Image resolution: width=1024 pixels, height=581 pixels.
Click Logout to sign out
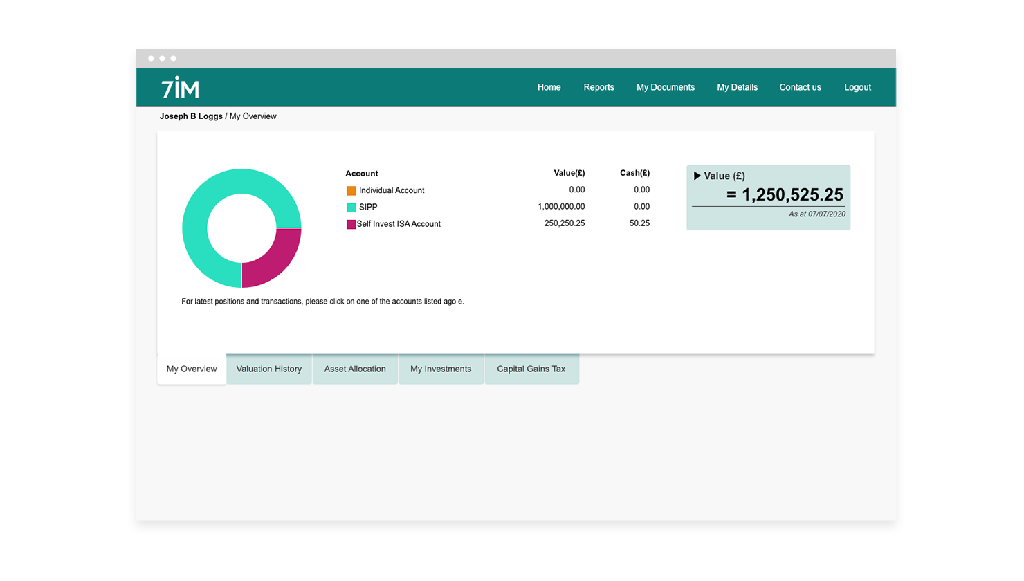(857, 87)
